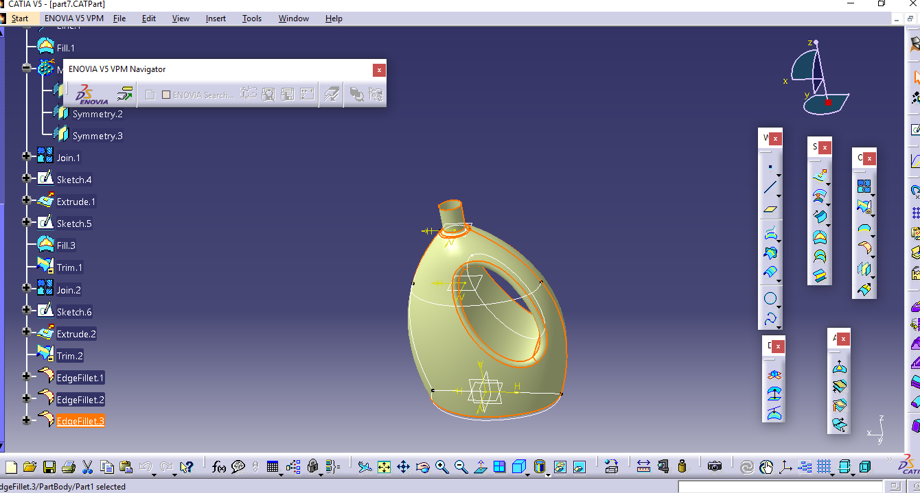Activate the What's This help cursor icon
Image resolution: width=920 pixels, height=493 pixels.
(x=186, y=467)
